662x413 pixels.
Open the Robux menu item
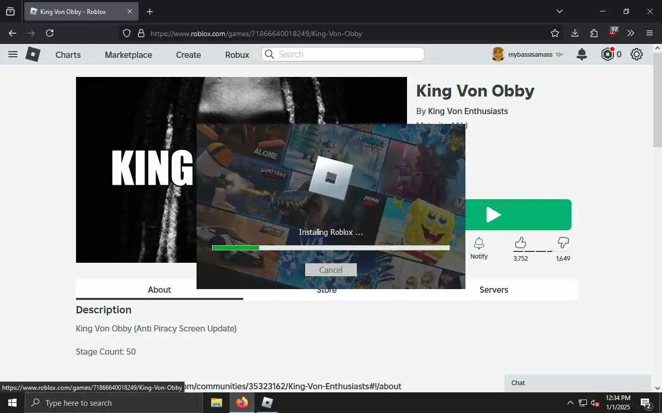click(x=237, y=55)
